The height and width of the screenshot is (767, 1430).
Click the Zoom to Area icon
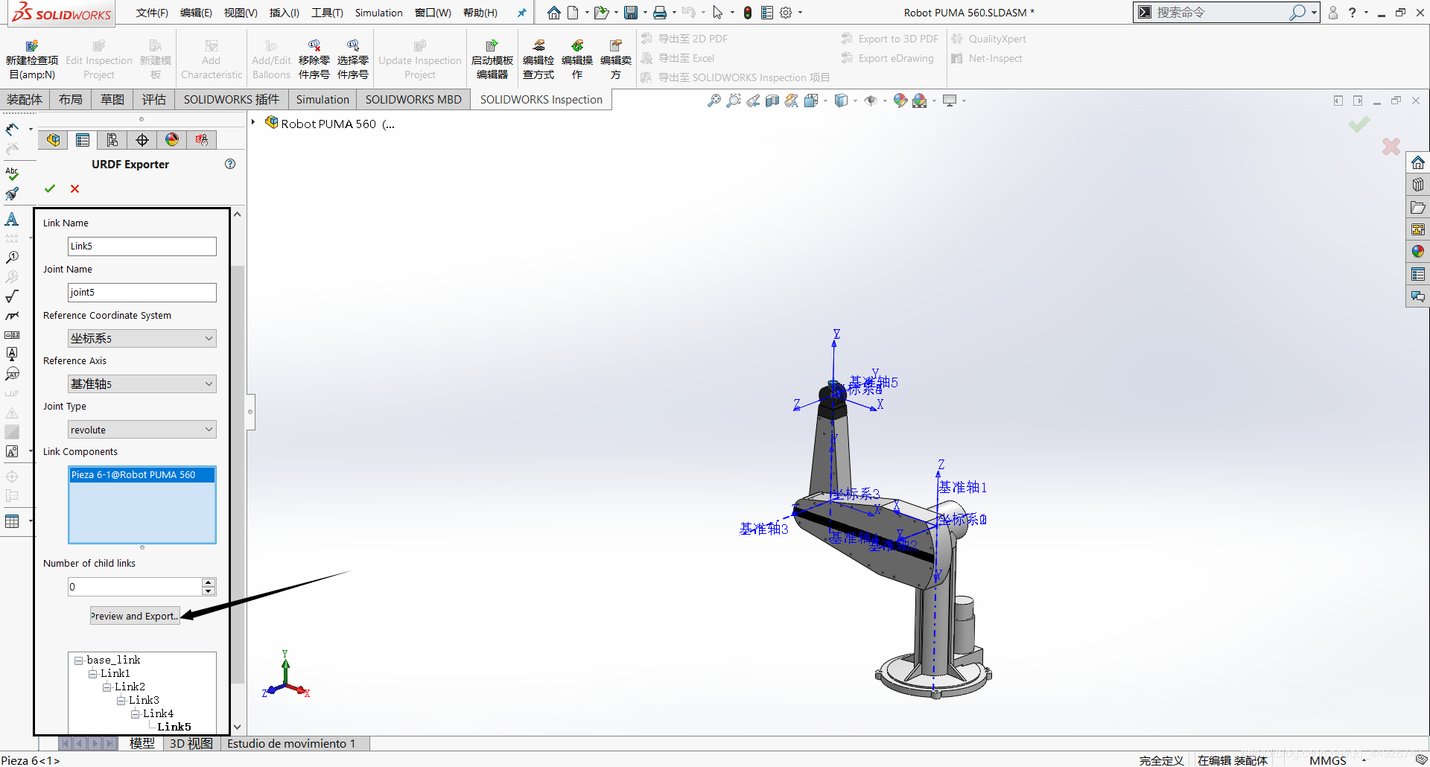[x=734, y=101]
